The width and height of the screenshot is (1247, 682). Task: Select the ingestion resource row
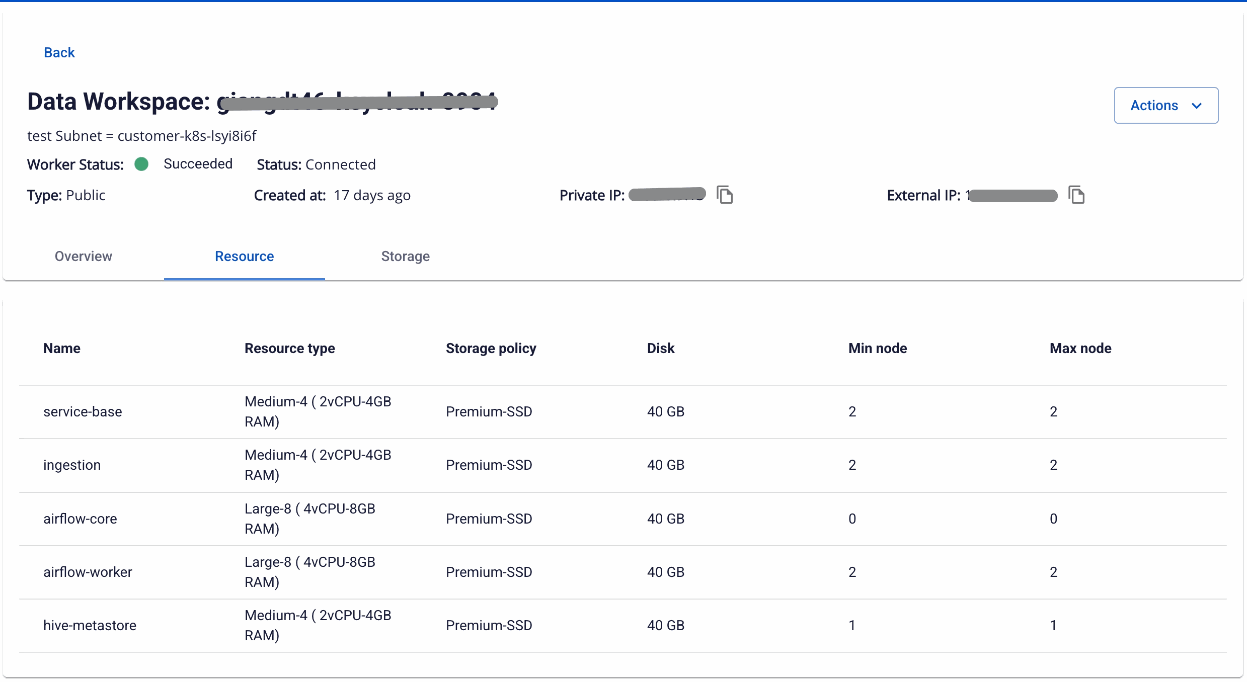point(623,465)
